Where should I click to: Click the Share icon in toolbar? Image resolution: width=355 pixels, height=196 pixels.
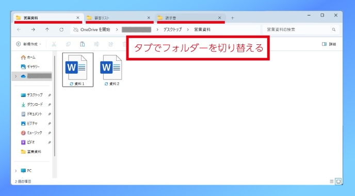(111, 44)
